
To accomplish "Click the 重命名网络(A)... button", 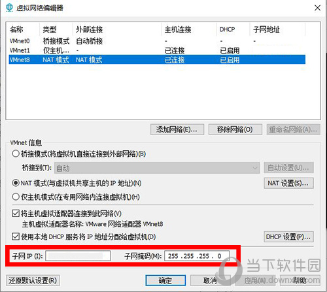I will click(293, 130).
